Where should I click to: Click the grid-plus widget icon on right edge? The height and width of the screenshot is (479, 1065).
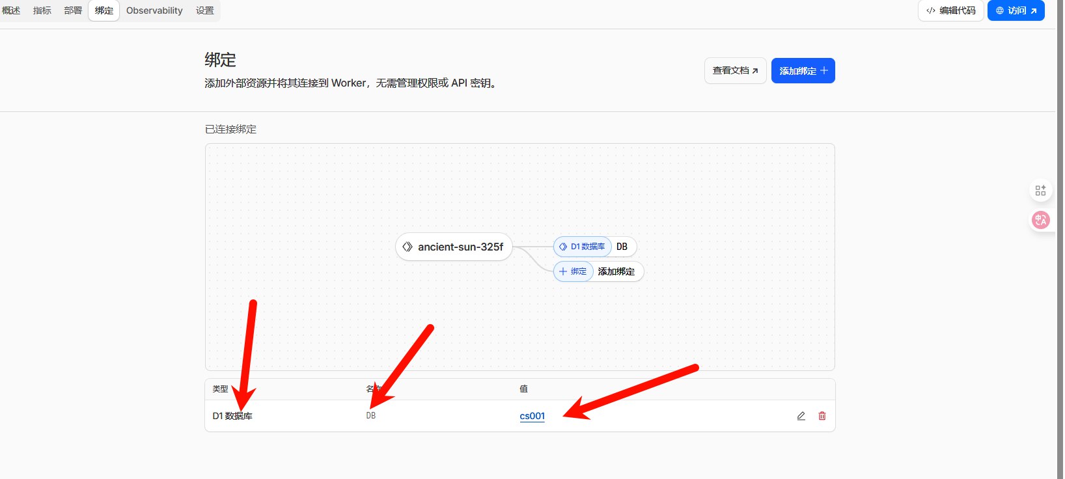(x=1040, y=191)
